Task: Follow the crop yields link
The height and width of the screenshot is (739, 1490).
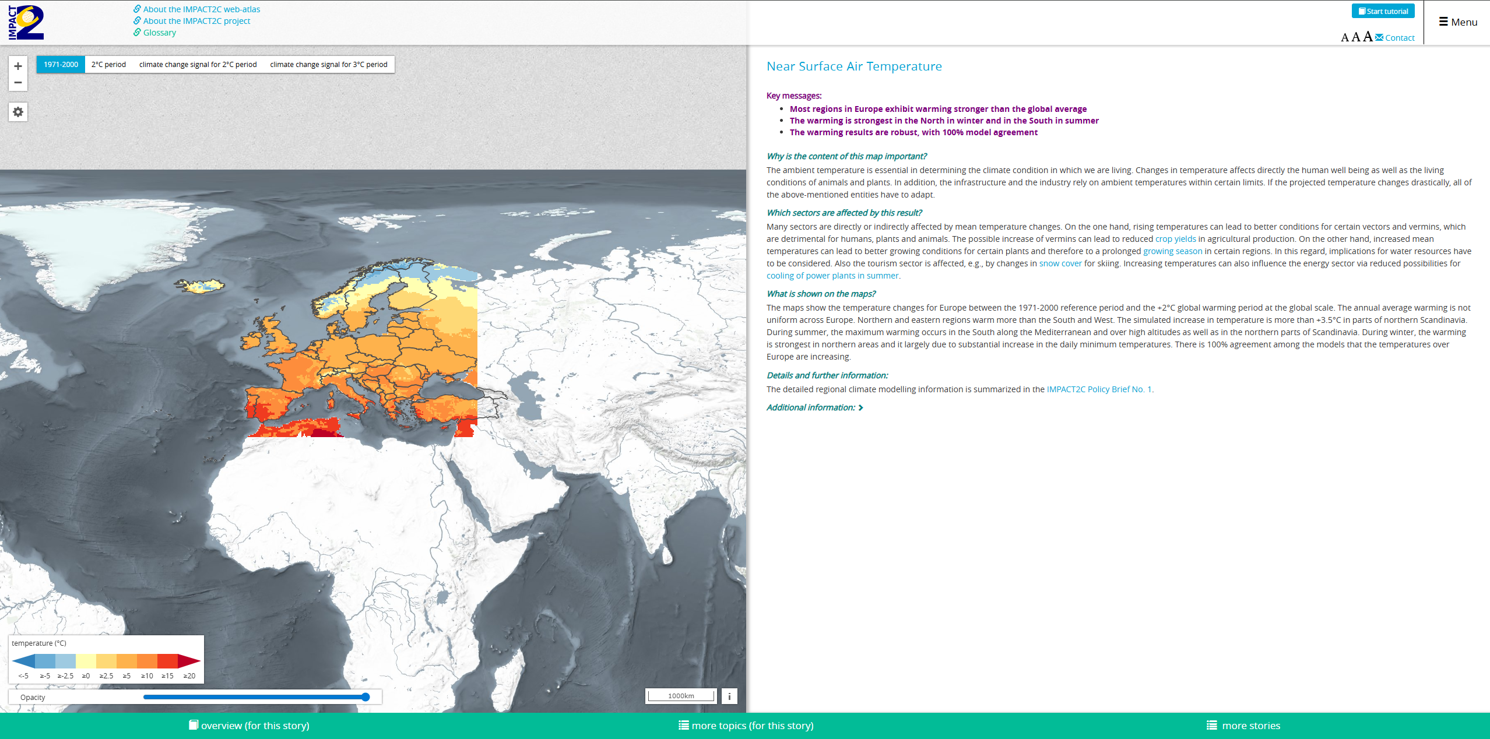Action: click(1175, 239)
